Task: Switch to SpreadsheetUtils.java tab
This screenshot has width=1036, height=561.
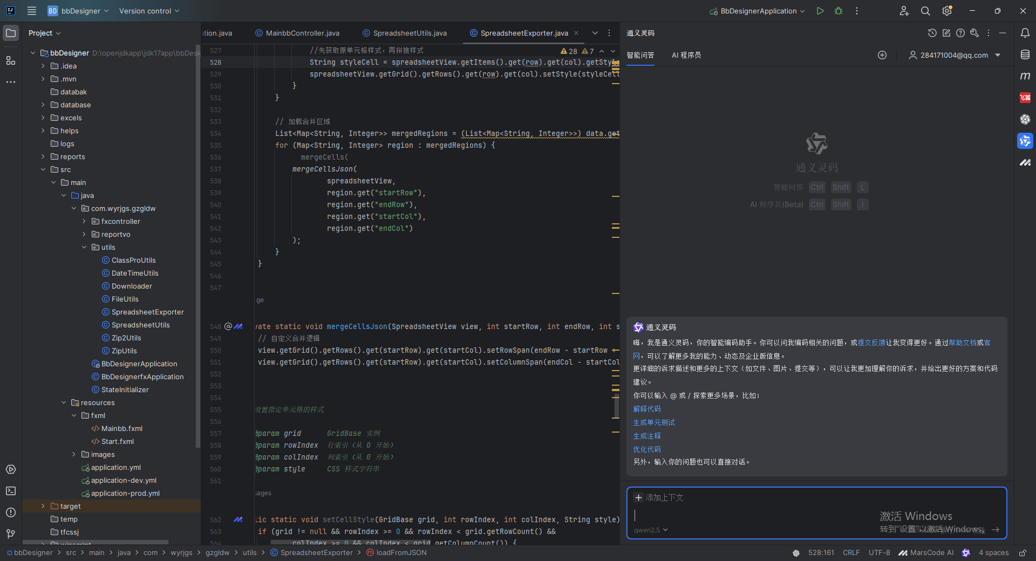Action: coord(405,33)
